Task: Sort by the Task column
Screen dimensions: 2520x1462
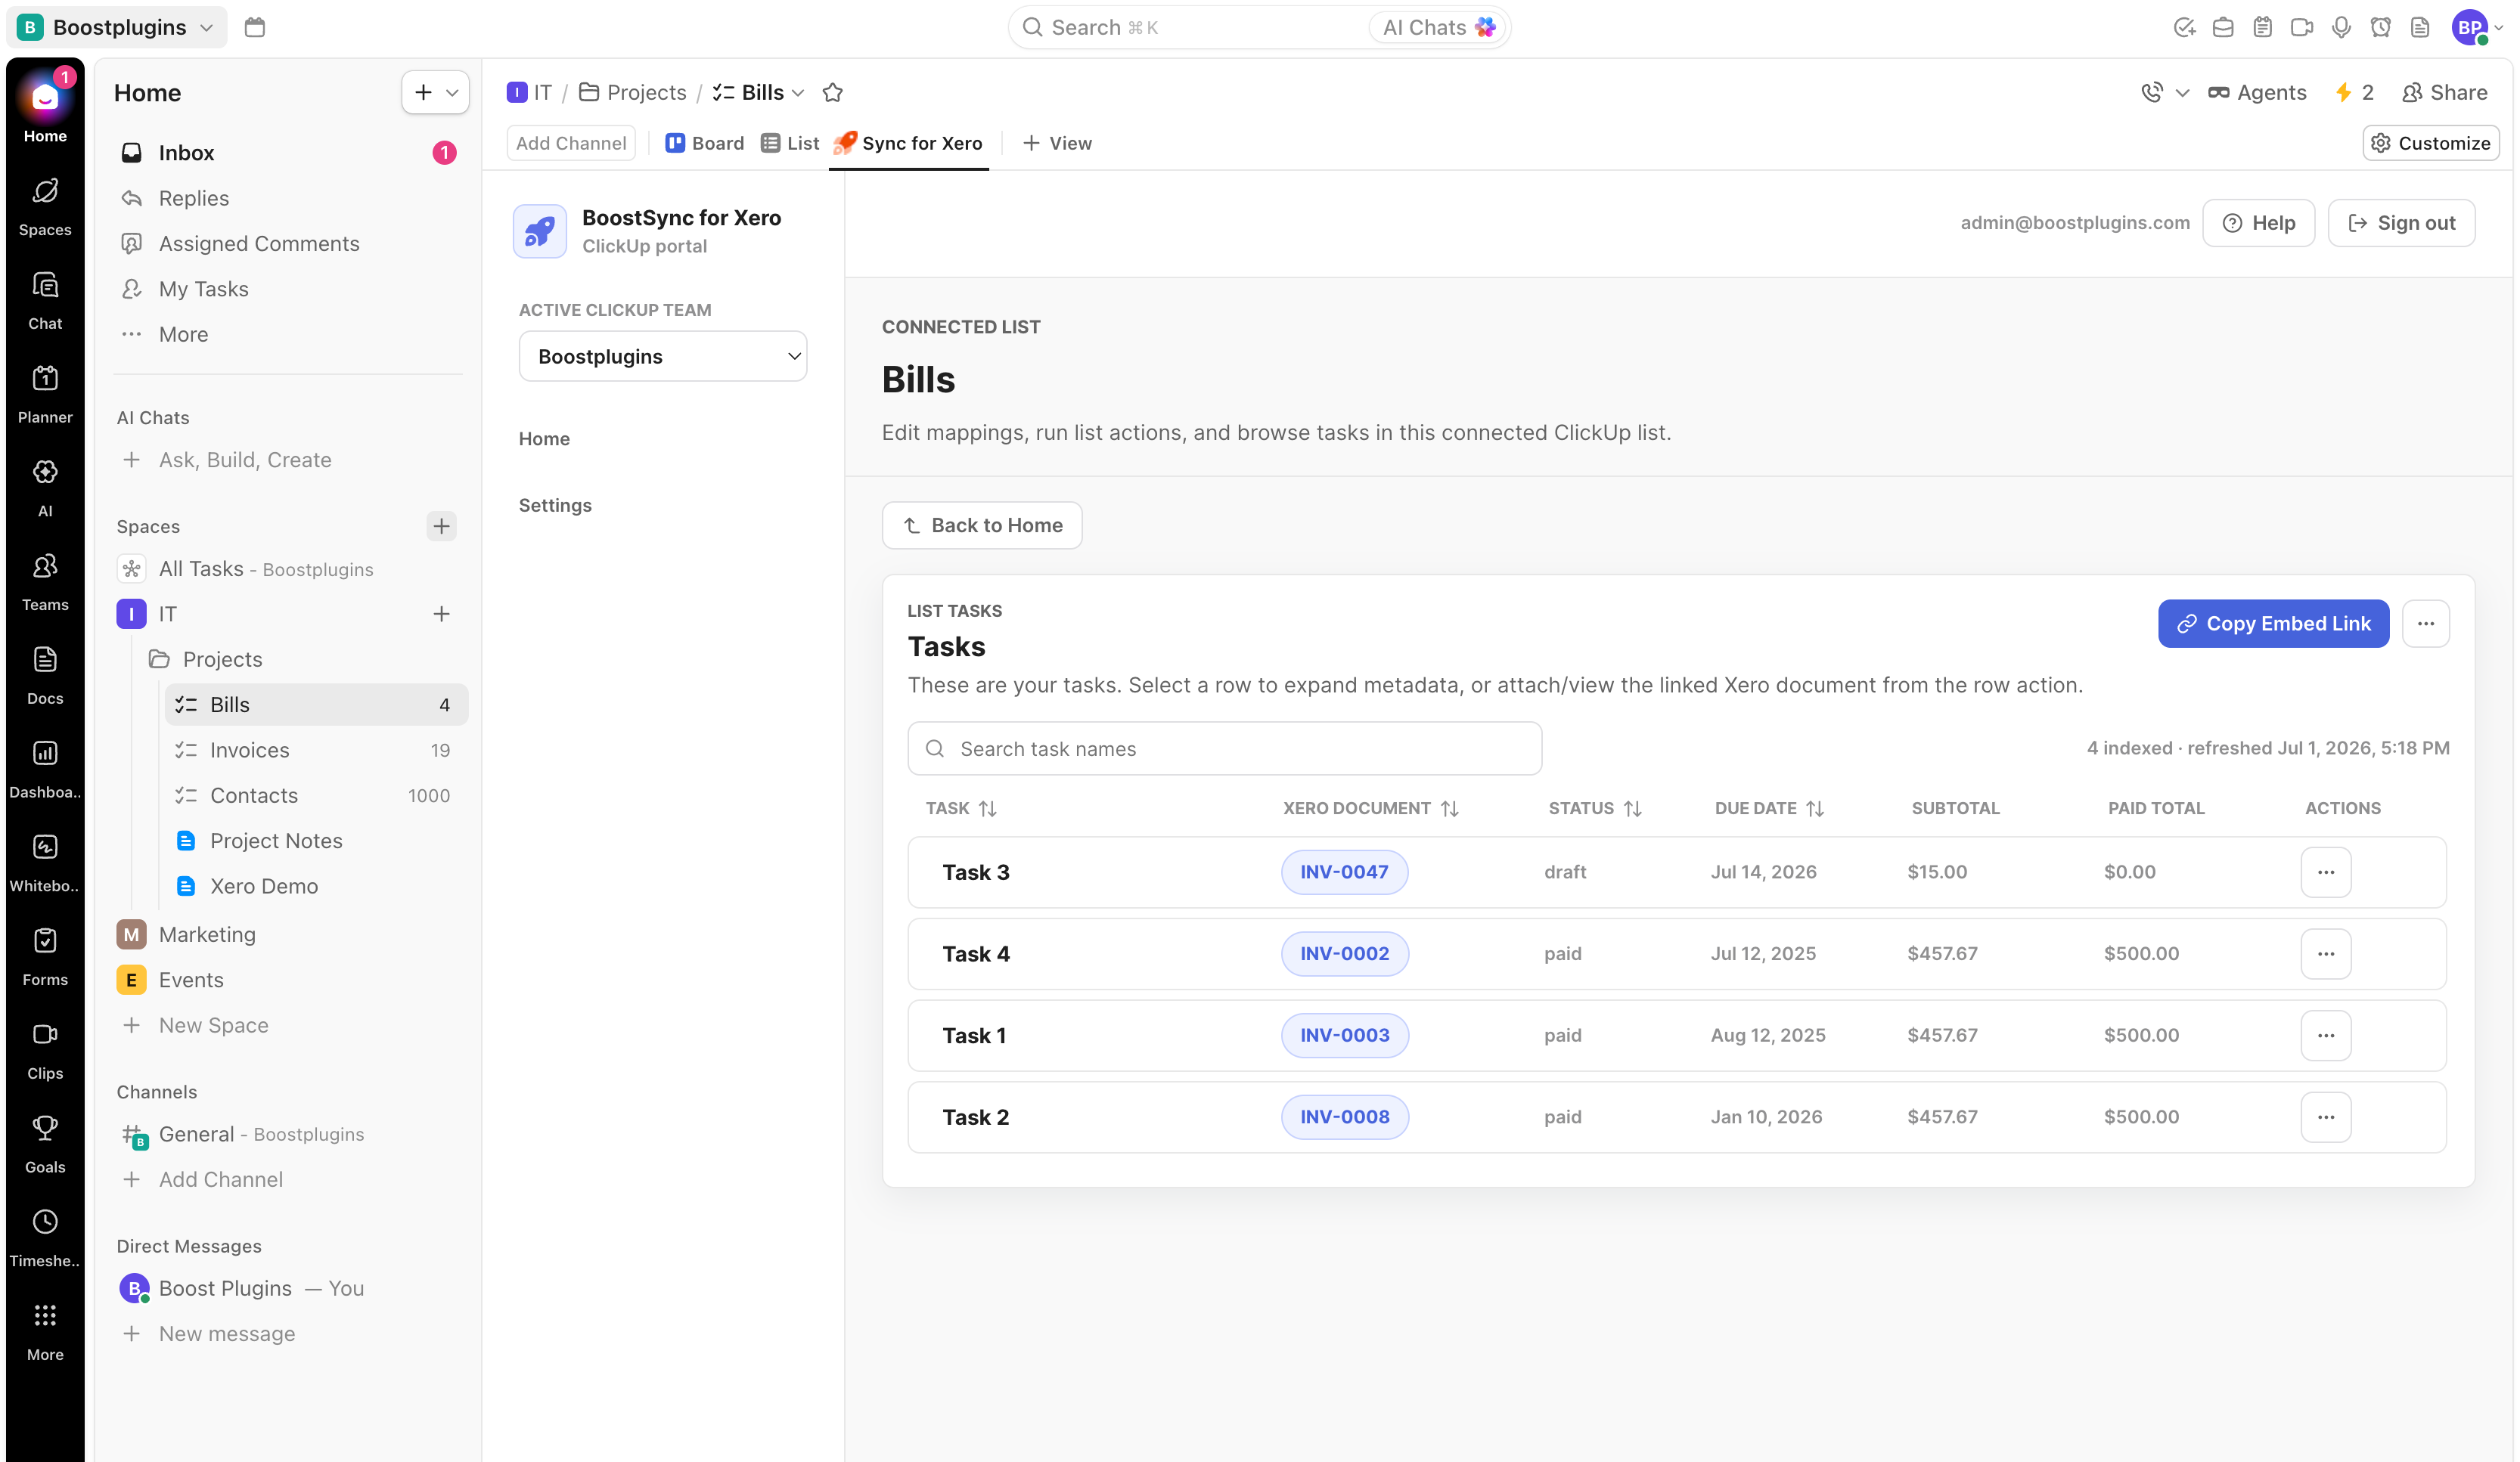Action: pyautogui.click(x=961, y=808)
